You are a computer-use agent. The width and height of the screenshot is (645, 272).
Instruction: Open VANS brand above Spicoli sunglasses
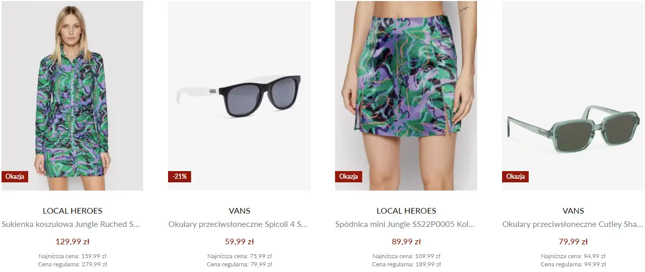239,211
